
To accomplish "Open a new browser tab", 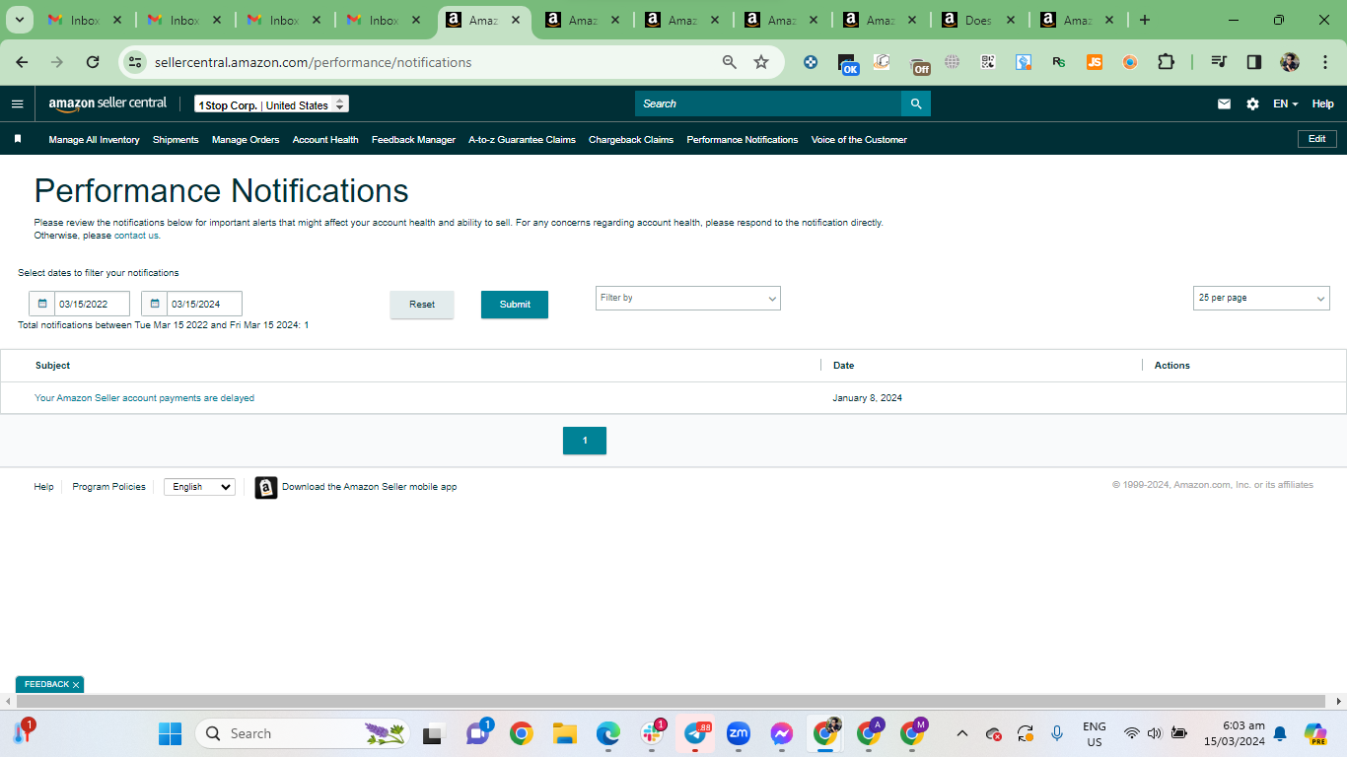I will coord(1144,20).
